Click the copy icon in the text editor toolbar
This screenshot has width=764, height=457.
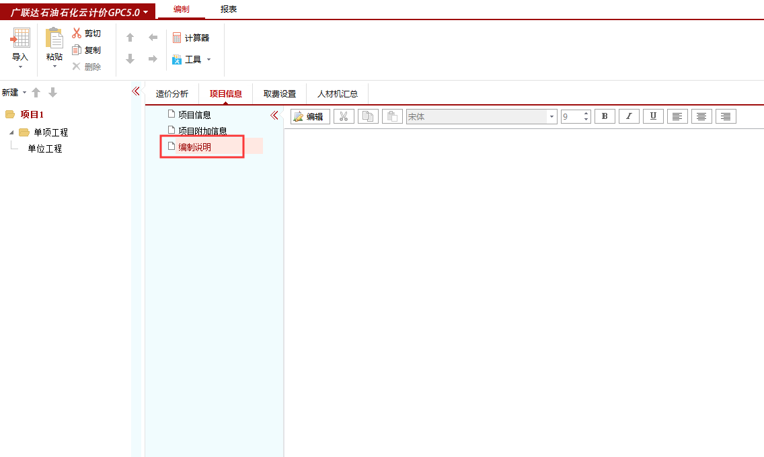point(368,116)
